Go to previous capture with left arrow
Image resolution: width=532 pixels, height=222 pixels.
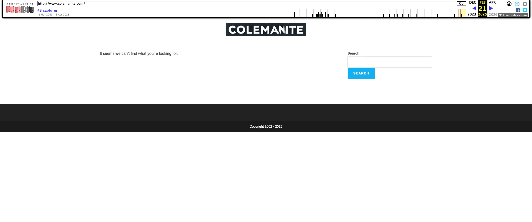click(474, 8)
